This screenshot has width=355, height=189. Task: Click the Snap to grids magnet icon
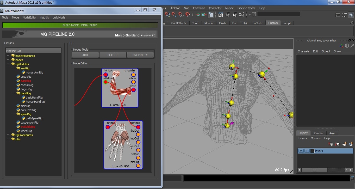click(181, 14)
